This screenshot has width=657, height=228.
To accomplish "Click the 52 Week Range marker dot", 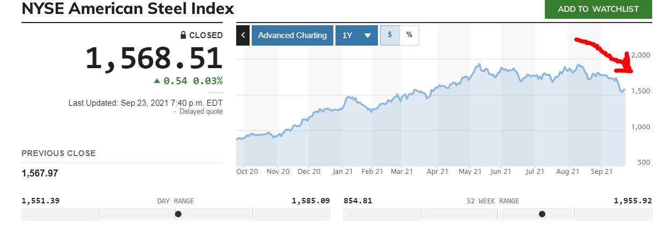I will 542,214.
